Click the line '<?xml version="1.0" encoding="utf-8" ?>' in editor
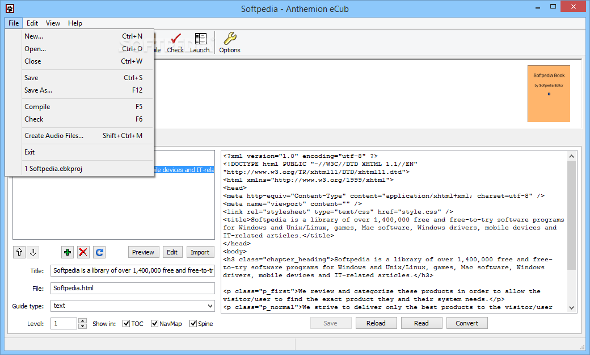 (300, 156)
